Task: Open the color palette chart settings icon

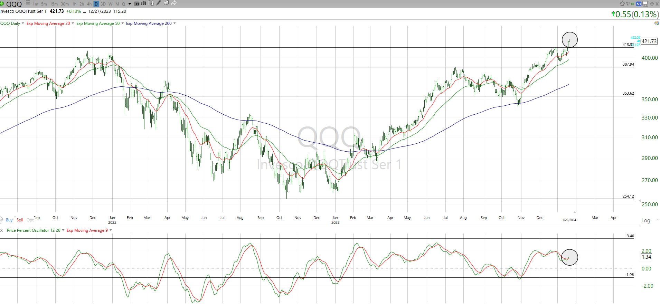Action: pyautogui.click(x=657, y=23)
